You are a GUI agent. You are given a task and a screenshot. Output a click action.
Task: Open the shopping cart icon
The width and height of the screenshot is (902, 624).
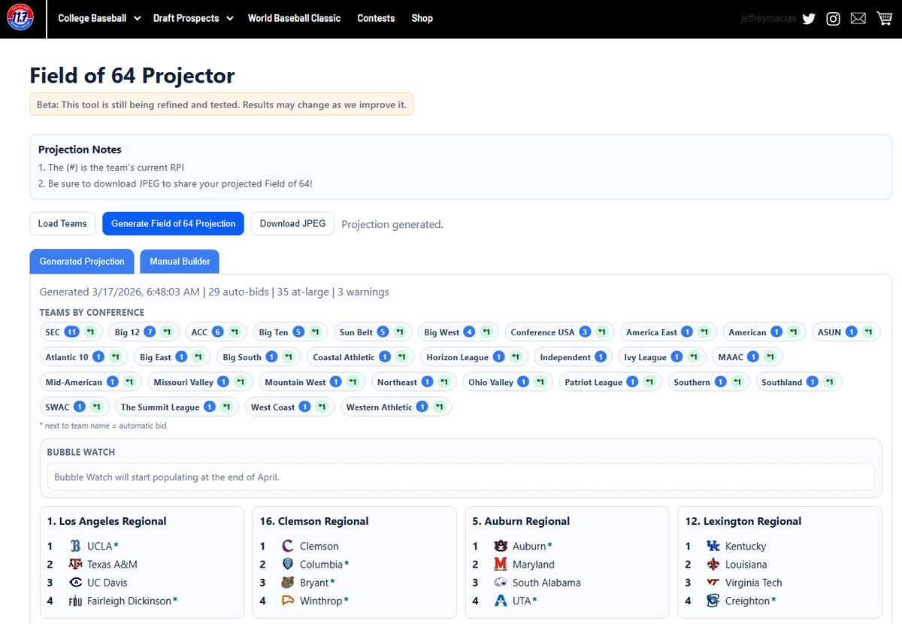pos(885,19)
